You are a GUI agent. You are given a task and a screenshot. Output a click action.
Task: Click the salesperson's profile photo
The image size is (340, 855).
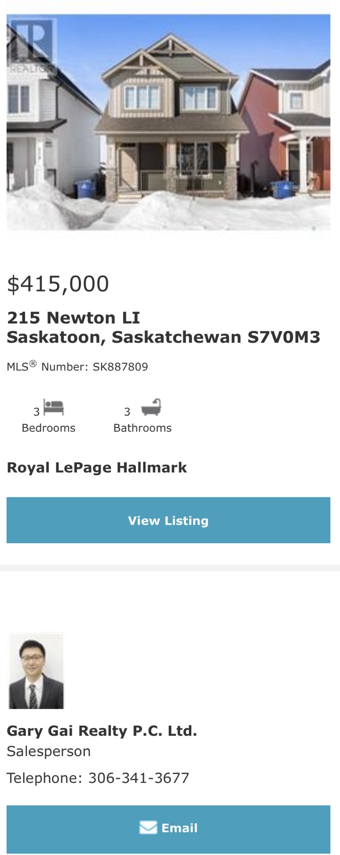coord(37,670)
